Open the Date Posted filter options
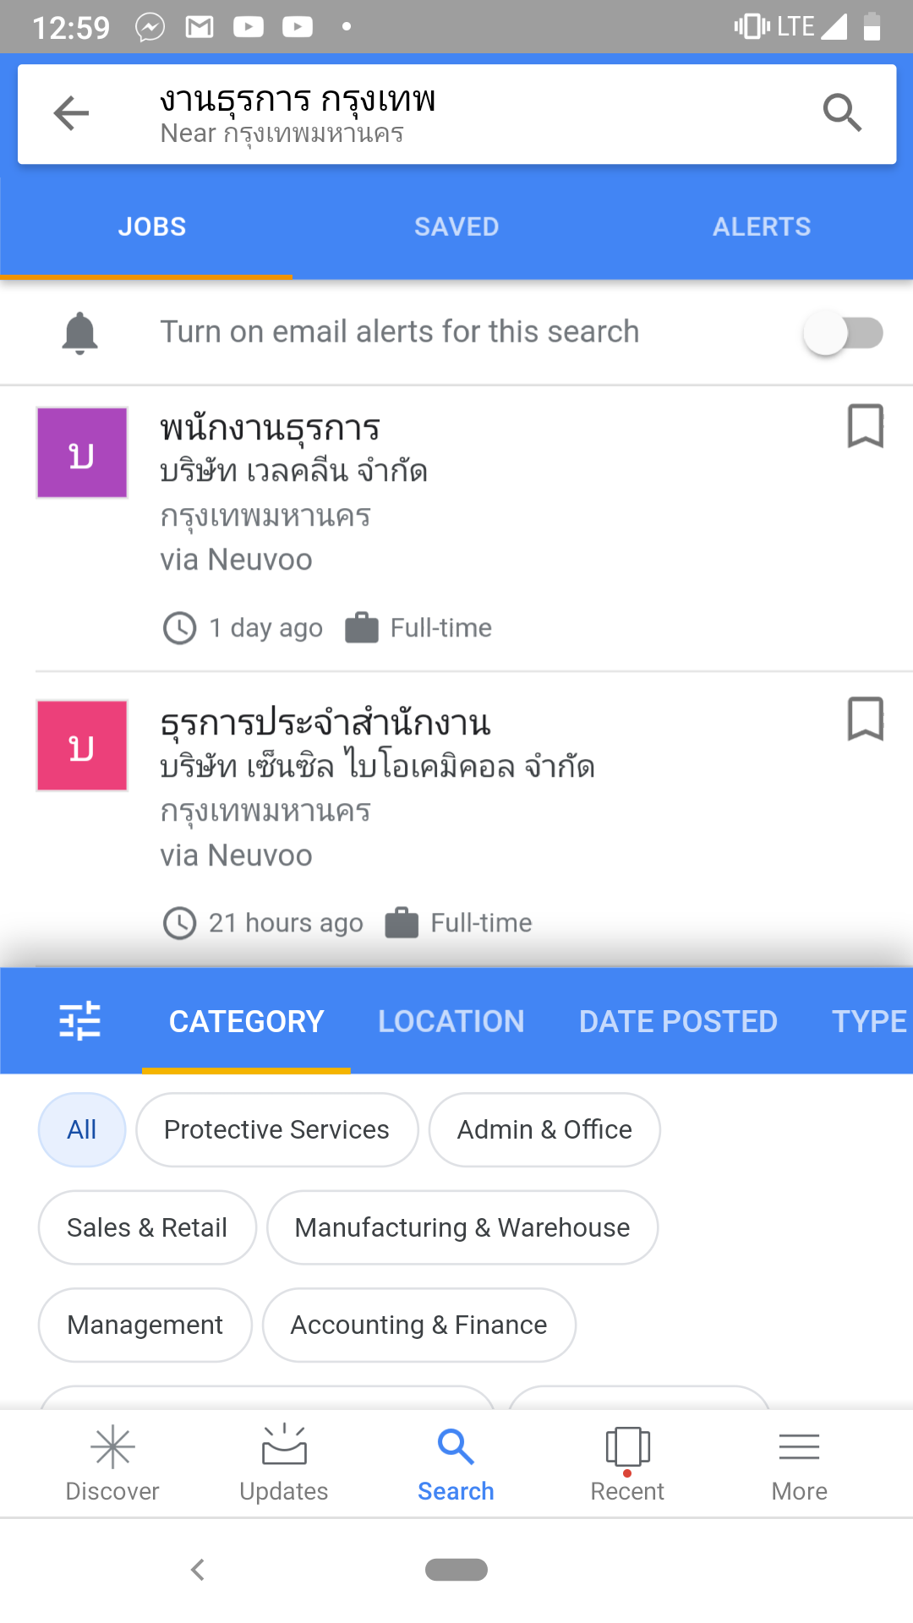 pos(678,1021)
